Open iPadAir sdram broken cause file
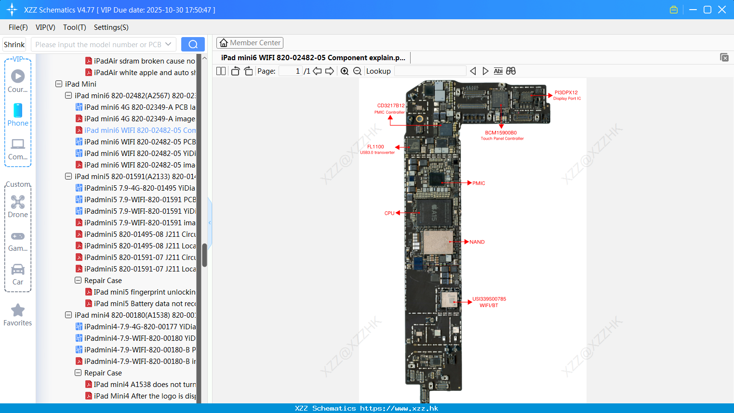The height and width of the screenshot is (413, 734). point(140,61)
